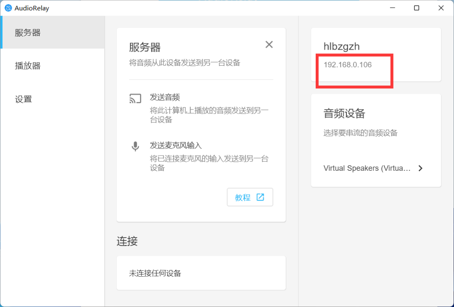The image size is (454, 307).
Task: Click the 192.168.0.106 IP address text
Action: (x=348, y=65)
